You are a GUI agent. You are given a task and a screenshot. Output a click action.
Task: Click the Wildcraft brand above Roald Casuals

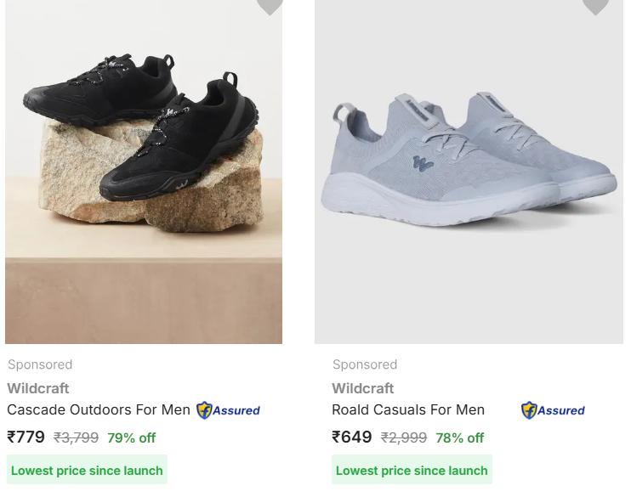pos(363,388)
